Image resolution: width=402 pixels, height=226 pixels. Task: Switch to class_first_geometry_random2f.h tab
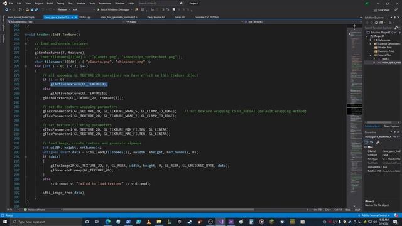119,17
